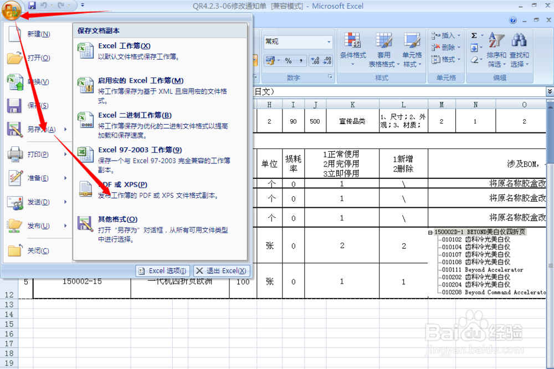Select PDF 或 XPS(P) option
The height and width of the screenshot is (369, 554).
[161, 190]
